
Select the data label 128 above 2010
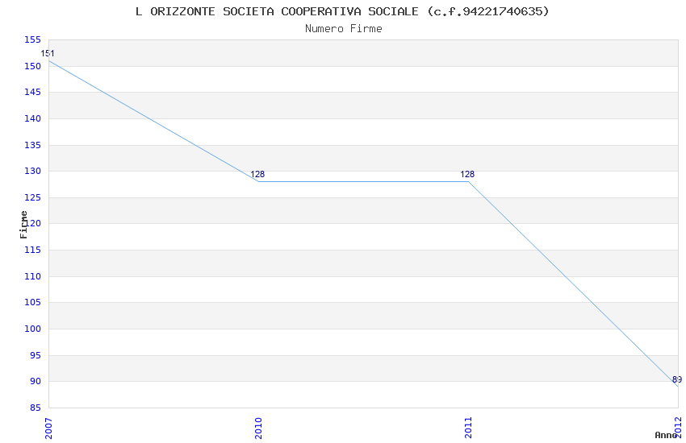point(257,174)
